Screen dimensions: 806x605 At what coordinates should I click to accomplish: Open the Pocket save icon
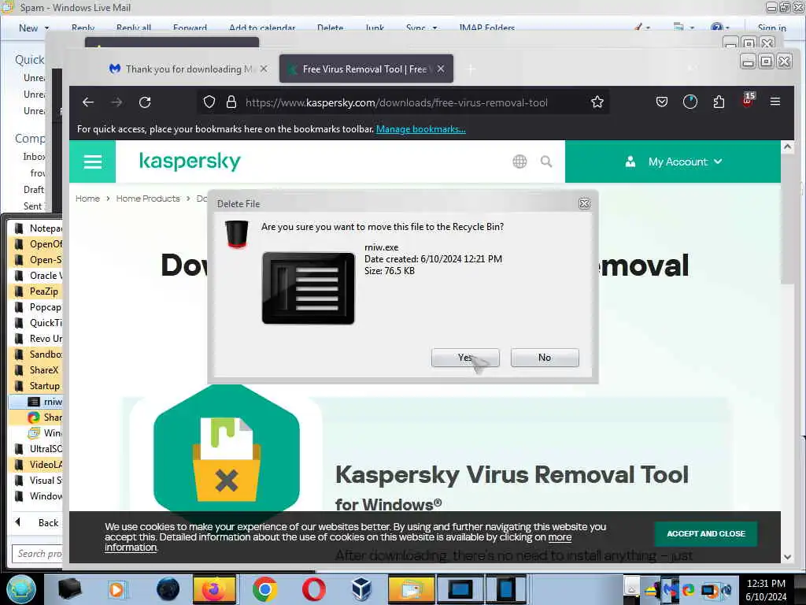(x=662, y=102)
